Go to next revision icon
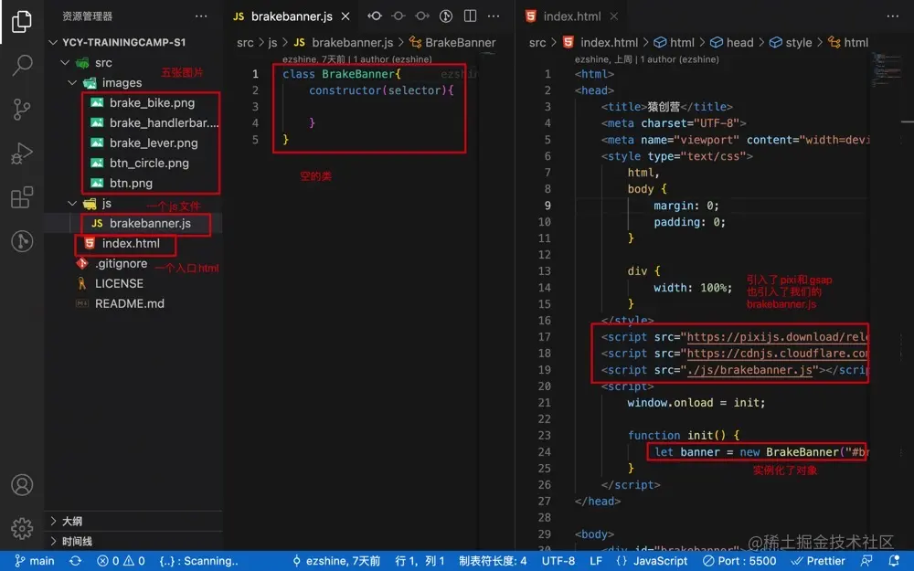Screen dimensions: 914x571 [x=422, y=16]
